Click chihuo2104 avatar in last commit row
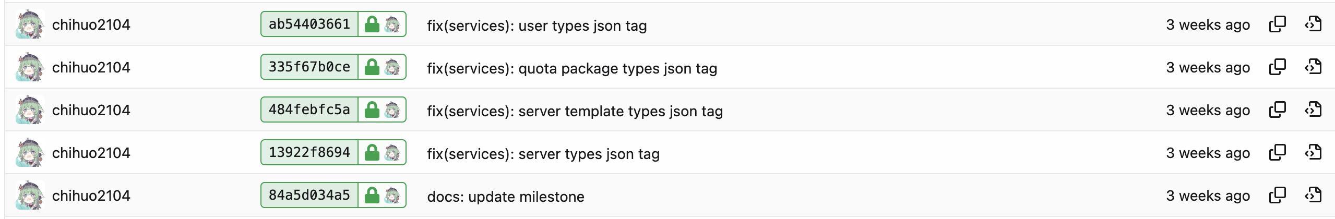1335x219 pixels. 29,196
